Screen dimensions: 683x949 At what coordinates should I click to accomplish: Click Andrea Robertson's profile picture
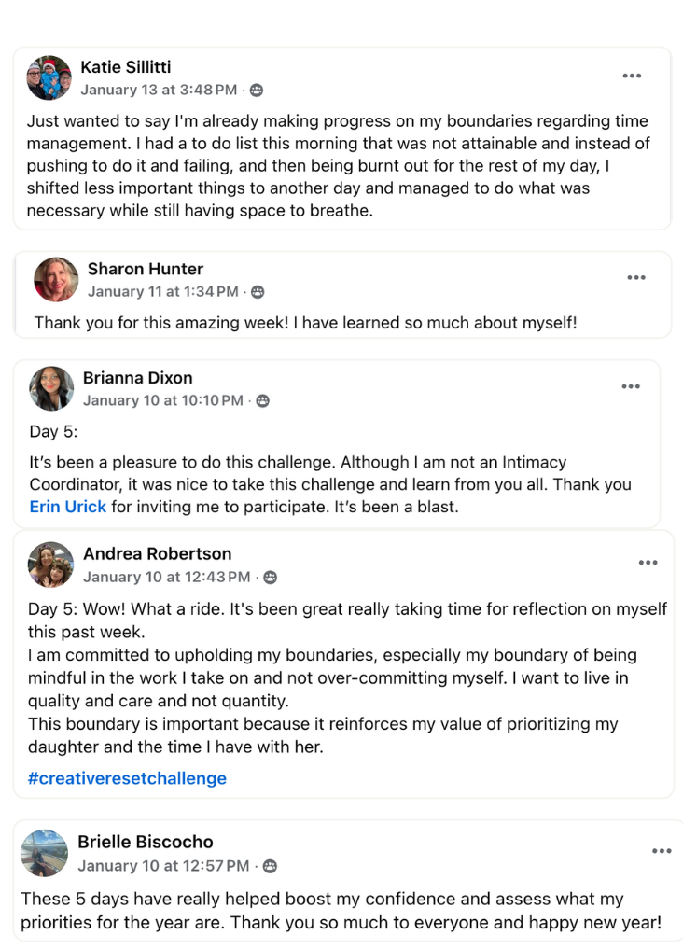point(51,565)
